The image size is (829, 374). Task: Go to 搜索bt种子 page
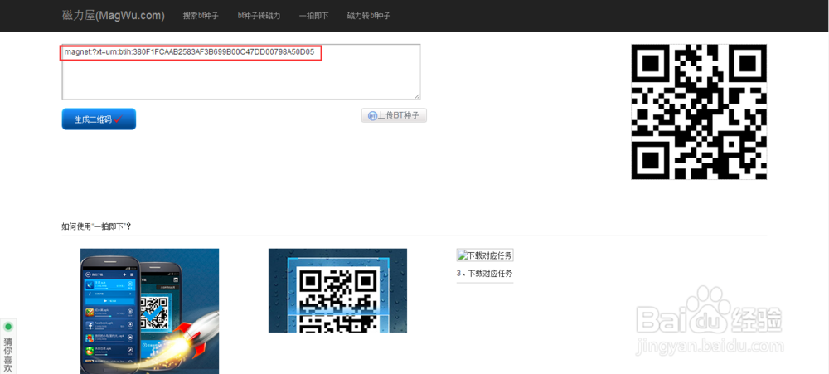(x=201, y=16)
